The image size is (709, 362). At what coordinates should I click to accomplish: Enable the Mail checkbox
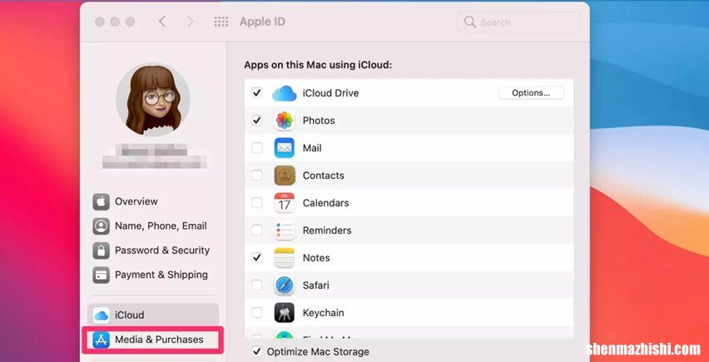pyautogui.click(x=257, y=148)
